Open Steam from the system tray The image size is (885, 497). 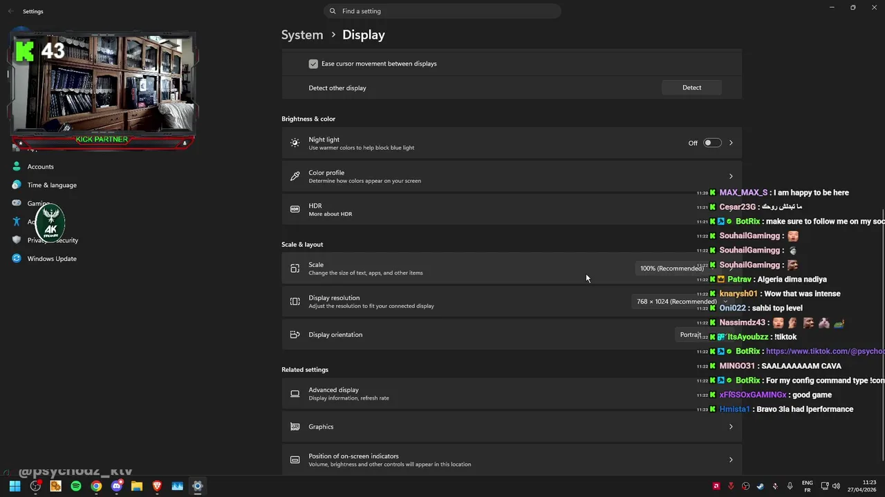tap(760, 486)
